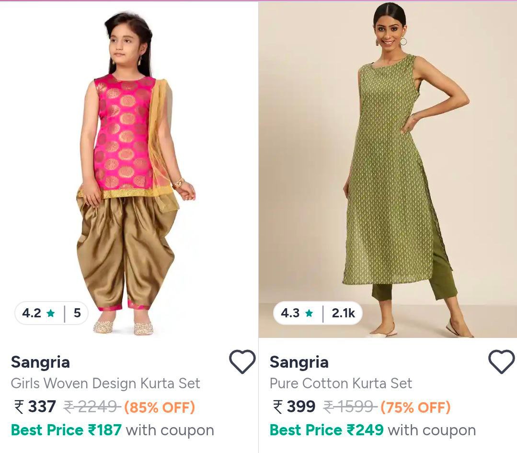Image resolution: width=517 pixels, height=453 pixels.
Task: Tap Best Price ₹187 with coupon
Action: pos(112,430)
